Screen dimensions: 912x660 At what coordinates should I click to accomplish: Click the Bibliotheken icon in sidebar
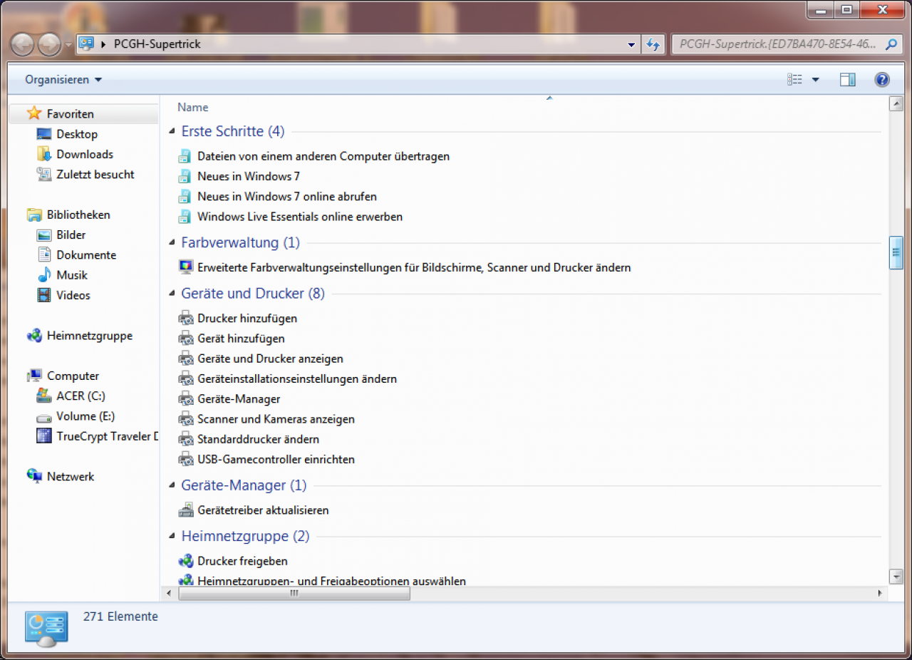click(34, 215)
